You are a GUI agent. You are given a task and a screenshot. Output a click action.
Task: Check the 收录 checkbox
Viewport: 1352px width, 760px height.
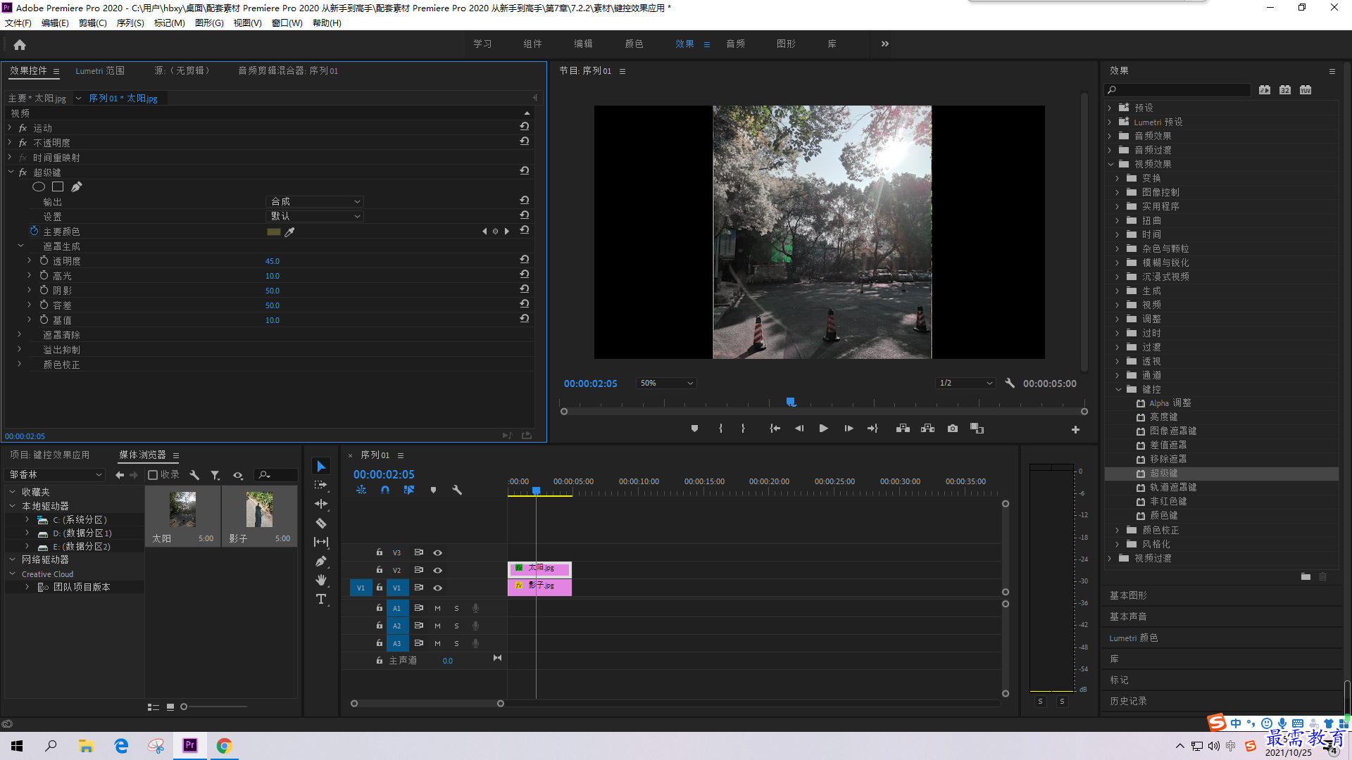pos(153,475)
